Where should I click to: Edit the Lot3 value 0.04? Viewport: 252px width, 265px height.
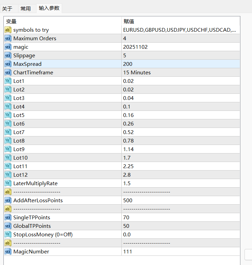[180, 98]
